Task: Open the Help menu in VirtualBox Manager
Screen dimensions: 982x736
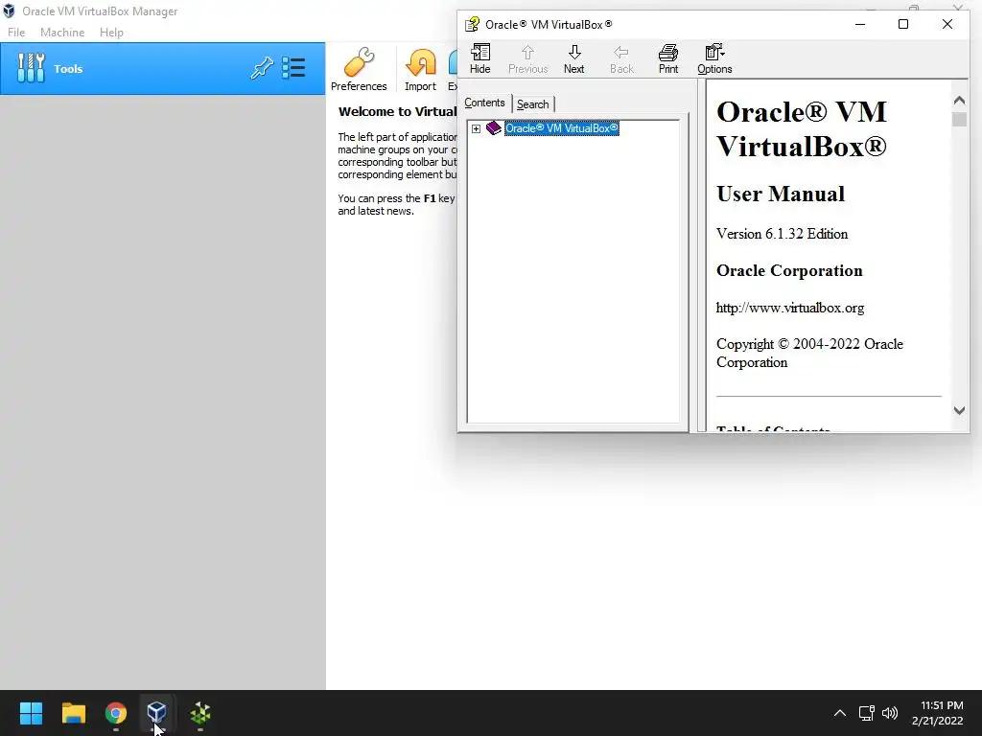Action: click(111, 33)
